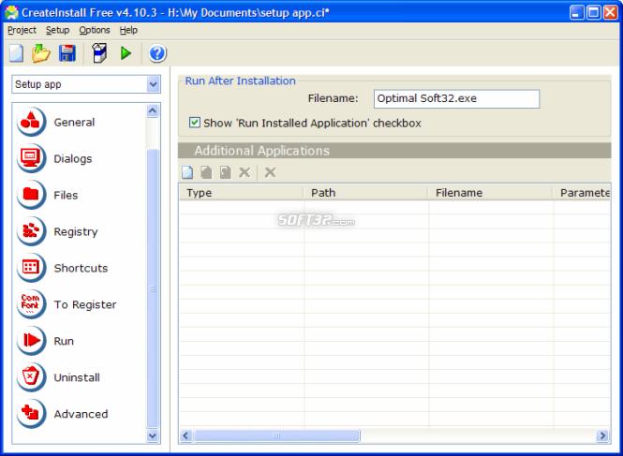This screenshot has width=623, height=456.
Task: Open help with the blue question mark icon
Action: [157, 53]
